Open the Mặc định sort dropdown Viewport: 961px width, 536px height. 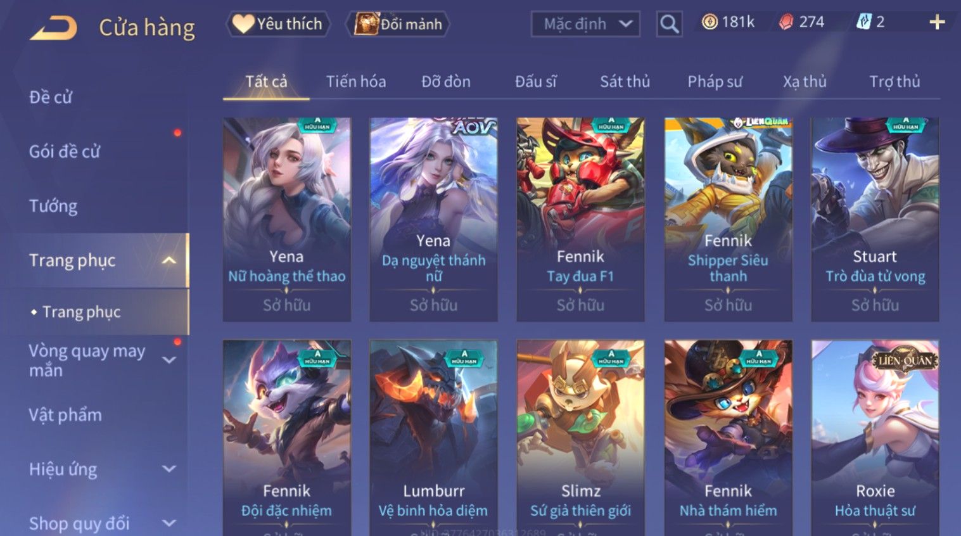click(585, 24)
